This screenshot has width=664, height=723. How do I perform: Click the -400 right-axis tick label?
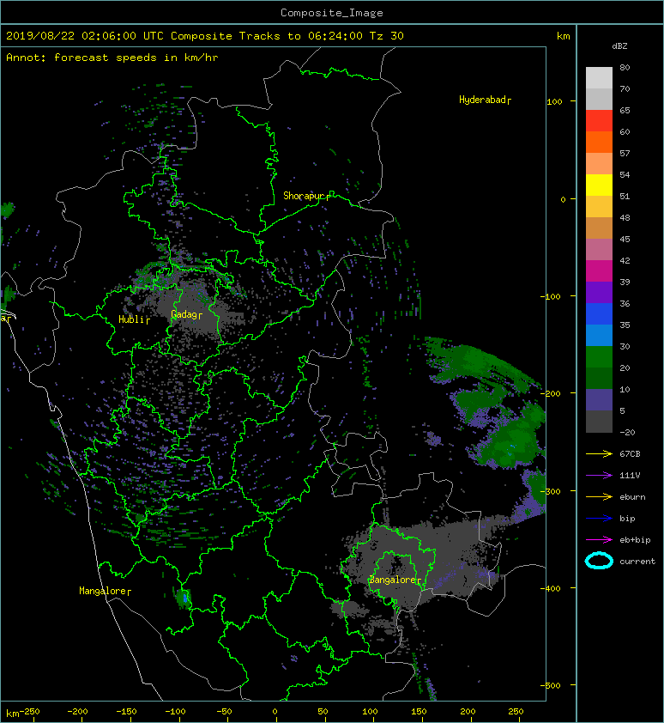552,588
